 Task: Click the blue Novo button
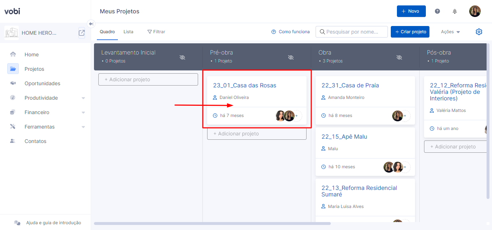[x=411, y=11]
